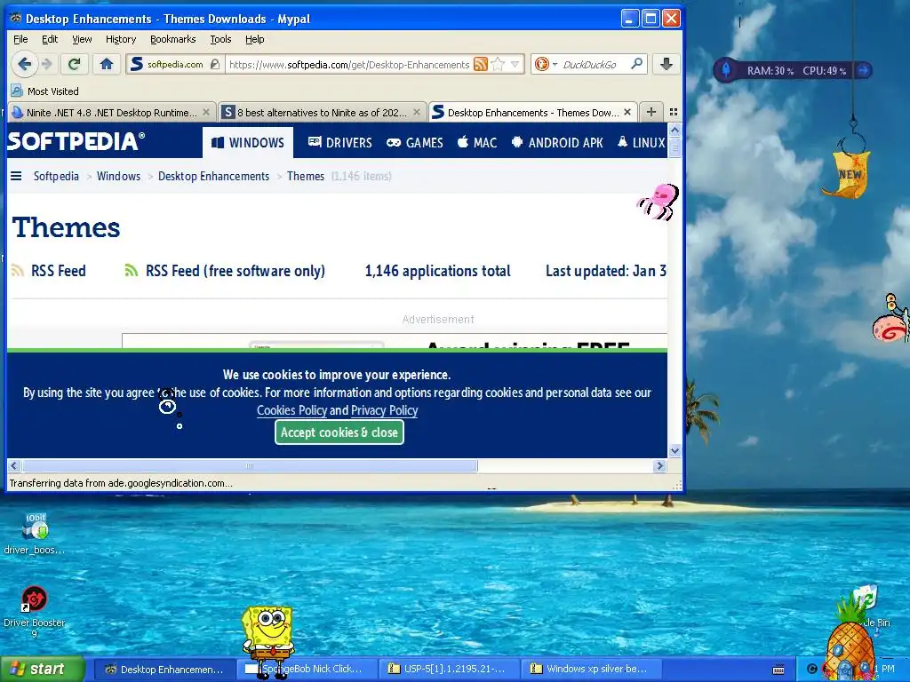Expand the address bar history dropdown
910x682 pixels.
[x=515, y=64]
